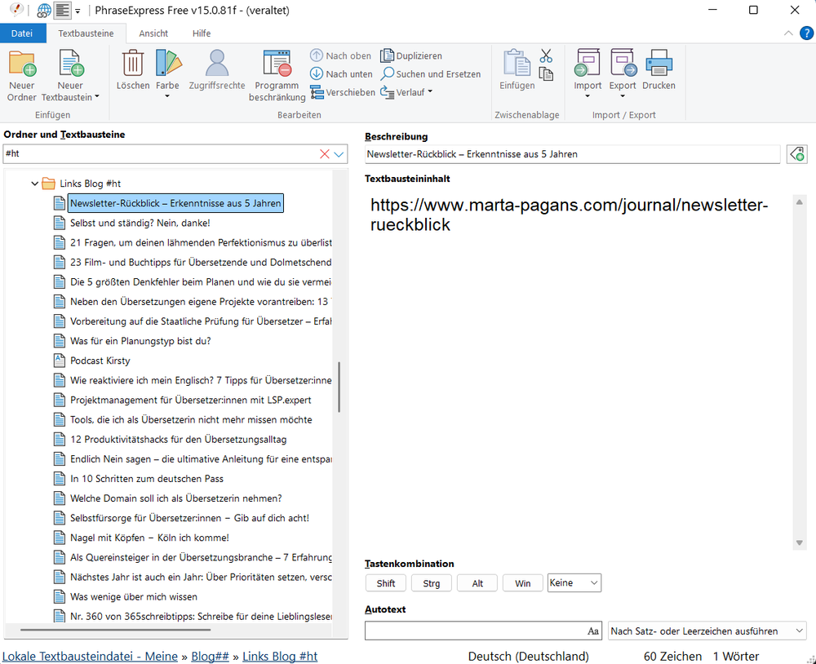Open the Export menu
This screenshot has height=664, width=816.
pyautogui.click(x=623, y=74)
